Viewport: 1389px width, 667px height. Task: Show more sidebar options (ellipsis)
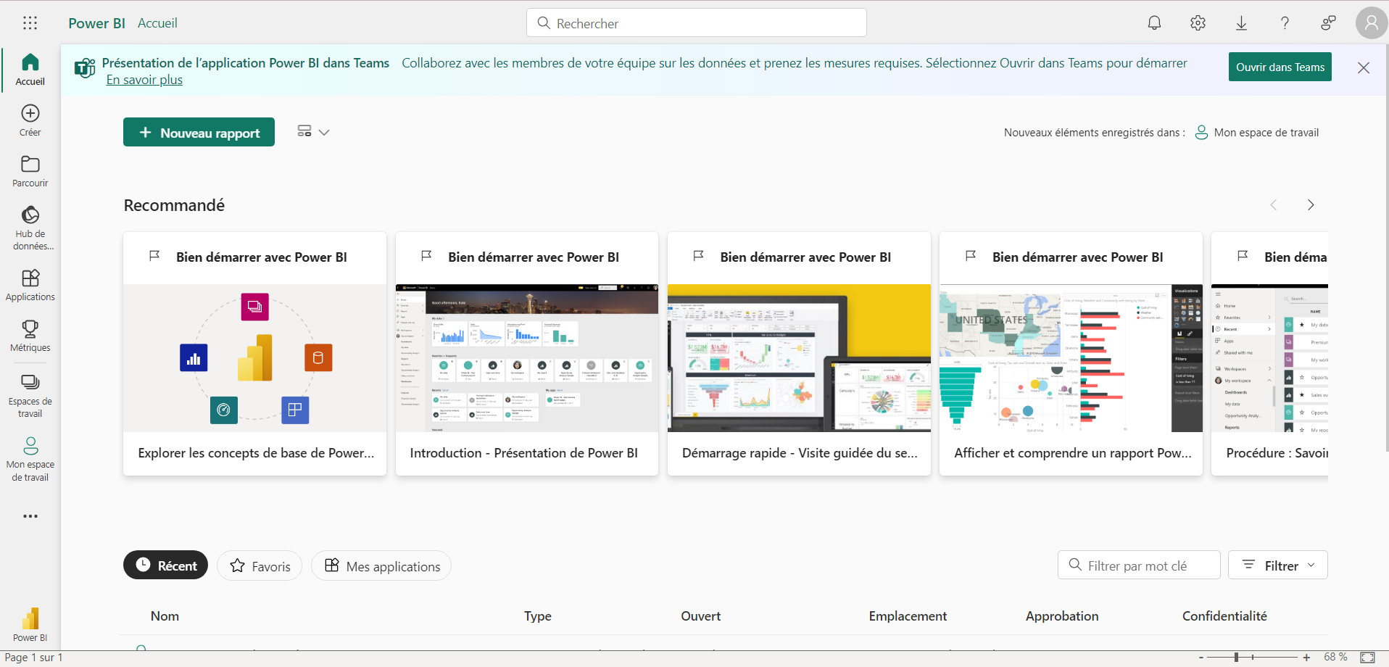coord(30,516)
